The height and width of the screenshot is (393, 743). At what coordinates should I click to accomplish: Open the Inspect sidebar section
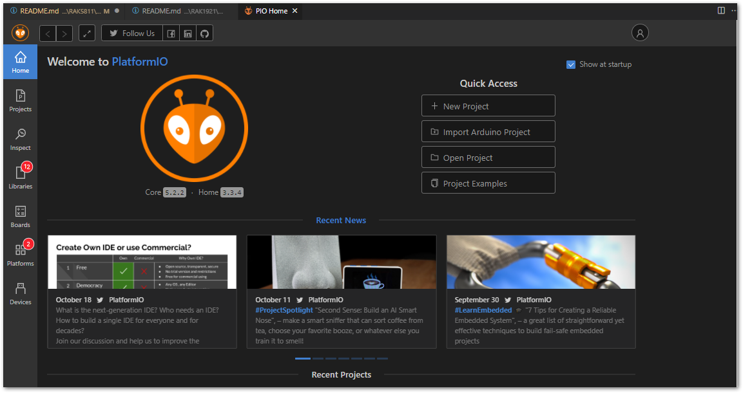21,140
